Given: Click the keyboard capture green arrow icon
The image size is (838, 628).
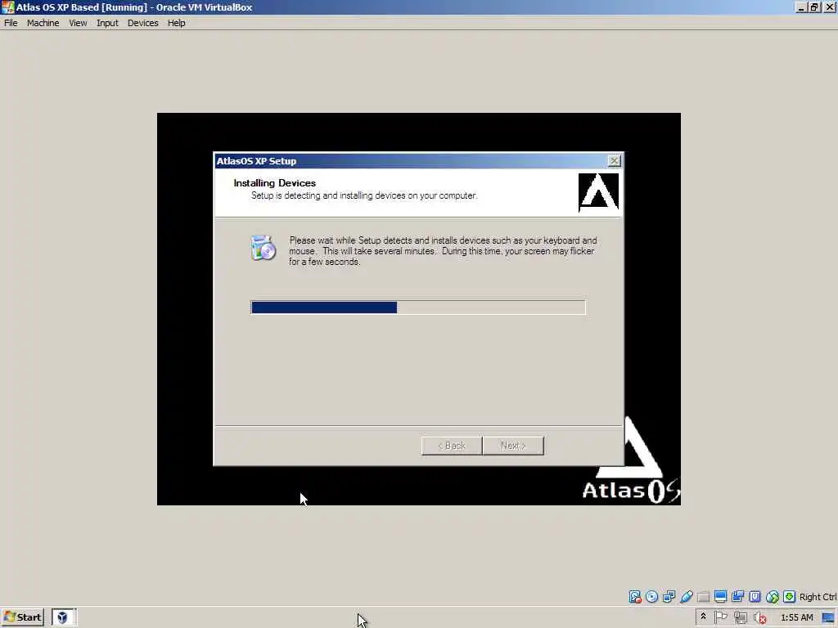Looking at the screenshot, I should 790,596.
